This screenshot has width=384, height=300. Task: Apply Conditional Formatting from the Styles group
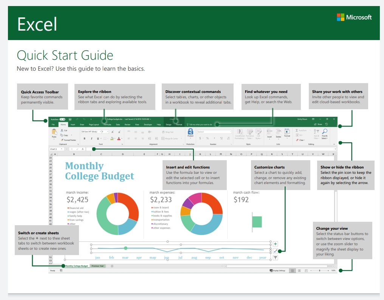coord(240,132)
